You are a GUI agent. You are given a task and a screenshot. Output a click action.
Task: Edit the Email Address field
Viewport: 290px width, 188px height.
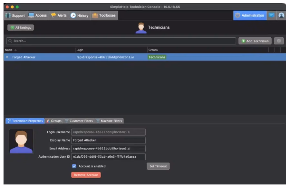point(108,148)
